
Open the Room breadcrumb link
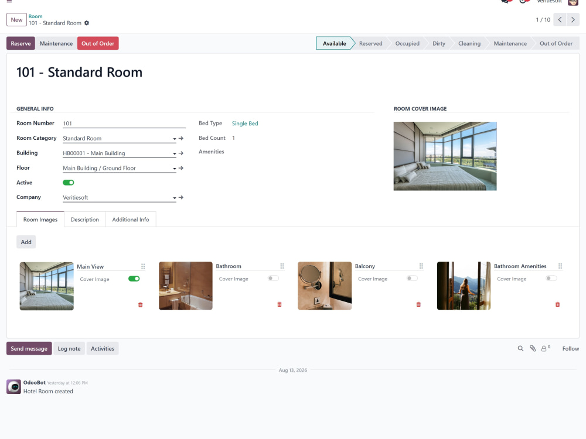36,16
